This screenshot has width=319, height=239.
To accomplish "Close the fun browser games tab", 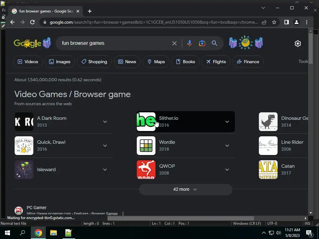I will 78,11.
